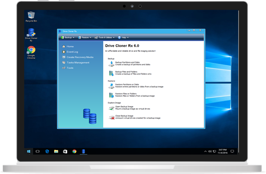
Task: Choose Open Backup Image option
Action: (129, 108)
